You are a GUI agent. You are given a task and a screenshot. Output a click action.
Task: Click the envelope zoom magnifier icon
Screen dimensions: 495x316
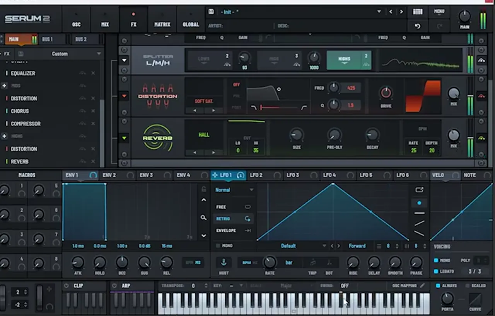[x=203, y=218]
